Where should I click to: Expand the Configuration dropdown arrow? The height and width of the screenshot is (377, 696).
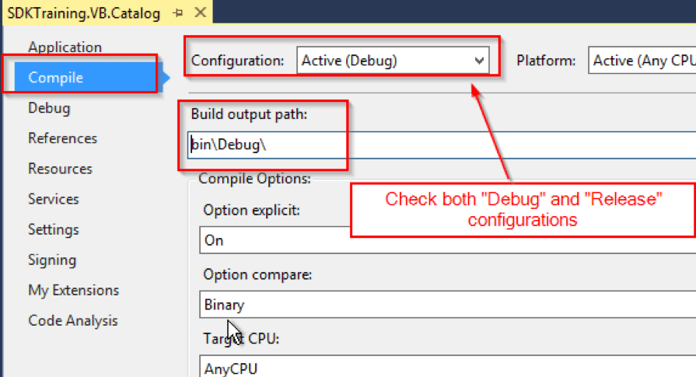478,61
